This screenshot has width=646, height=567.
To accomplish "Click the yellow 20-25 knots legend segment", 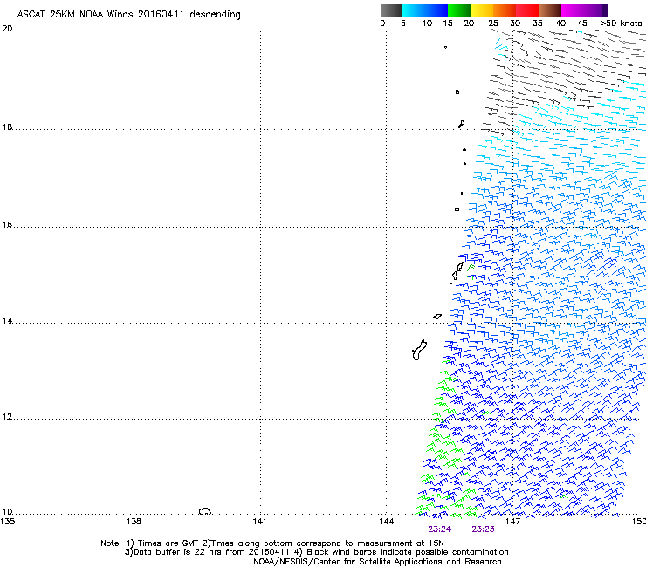I will [x=482, y=10].
